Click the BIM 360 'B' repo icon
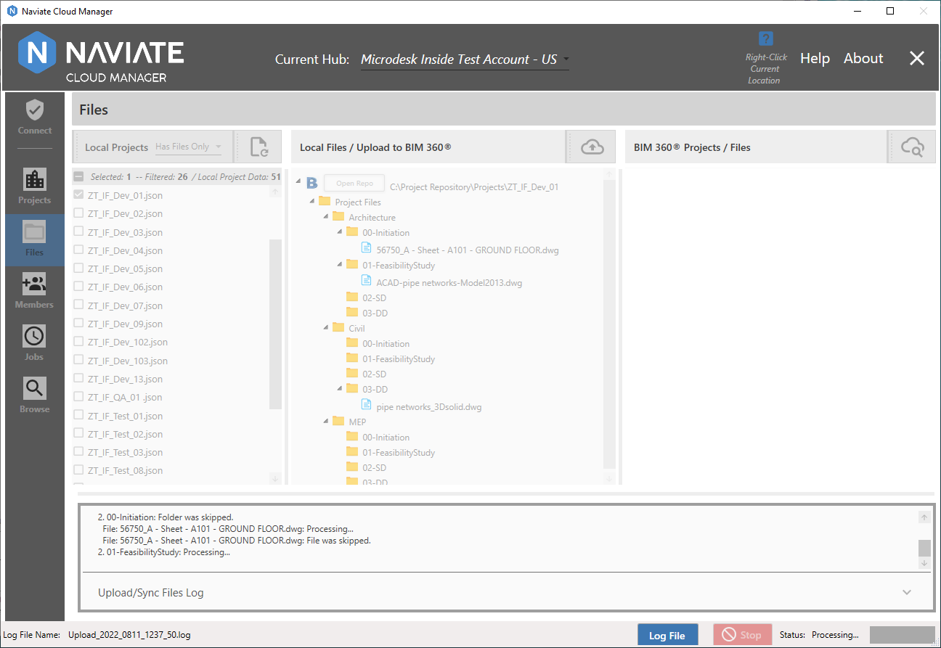Viewport: 941px width, 648px height. 312,184
